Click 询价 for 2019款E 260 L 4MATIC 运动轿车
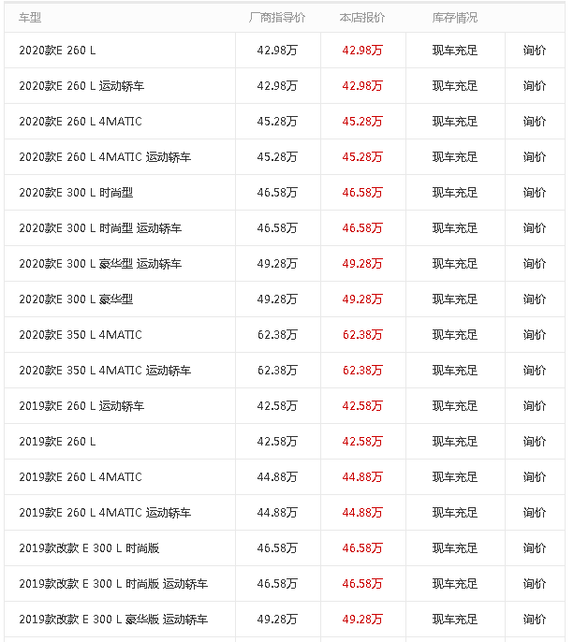Viewport: 574px width, 642px height. (535, 513)
